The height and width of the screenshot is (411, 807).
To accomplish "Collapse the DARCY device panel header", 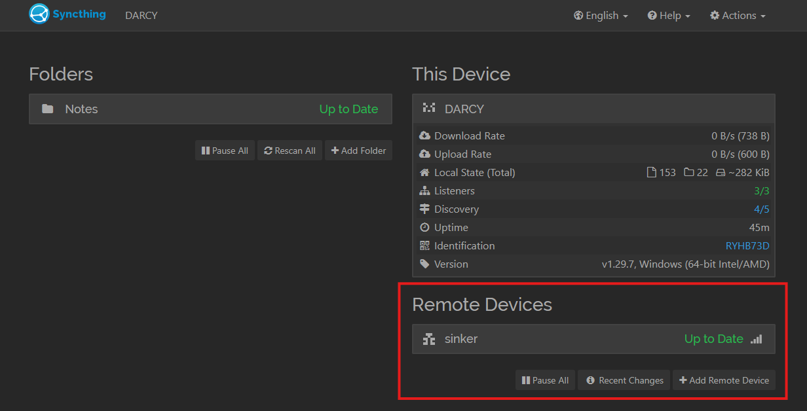I will [593, 109].
